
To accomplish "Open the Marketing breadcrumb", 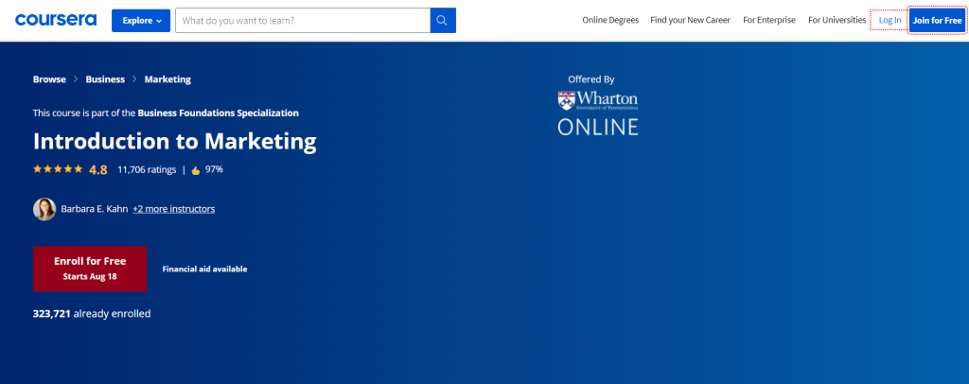I will point(167,79).
